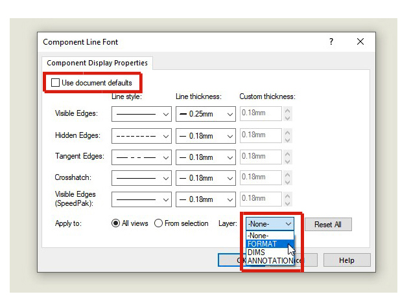Choose DIMS in the Layer dropdown list
The image size is (411, 303).
257,252
